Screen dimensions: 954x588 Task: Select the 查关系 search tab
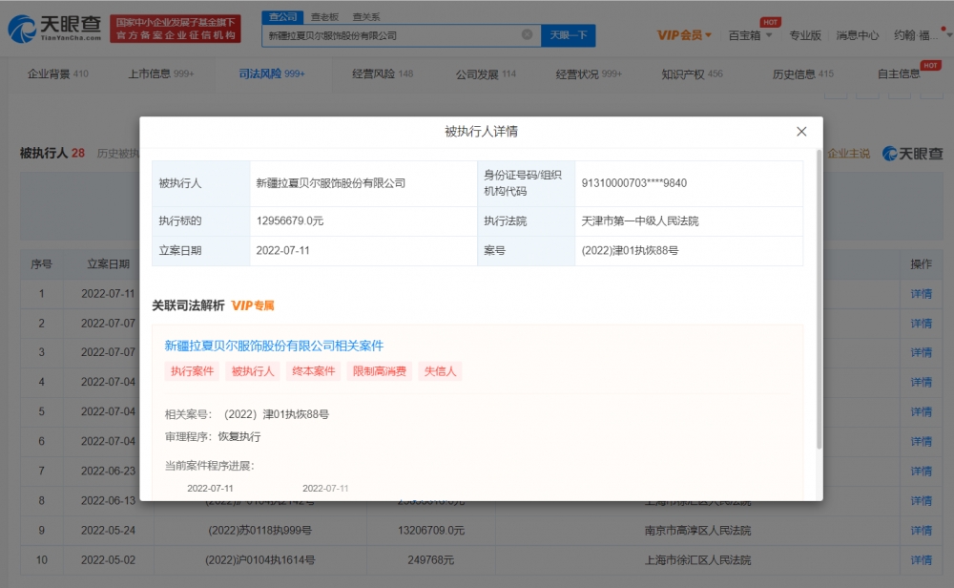[366, 17]
